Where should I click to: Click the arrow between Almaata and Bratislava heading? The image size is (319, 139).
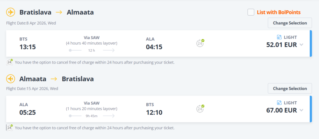54,79
